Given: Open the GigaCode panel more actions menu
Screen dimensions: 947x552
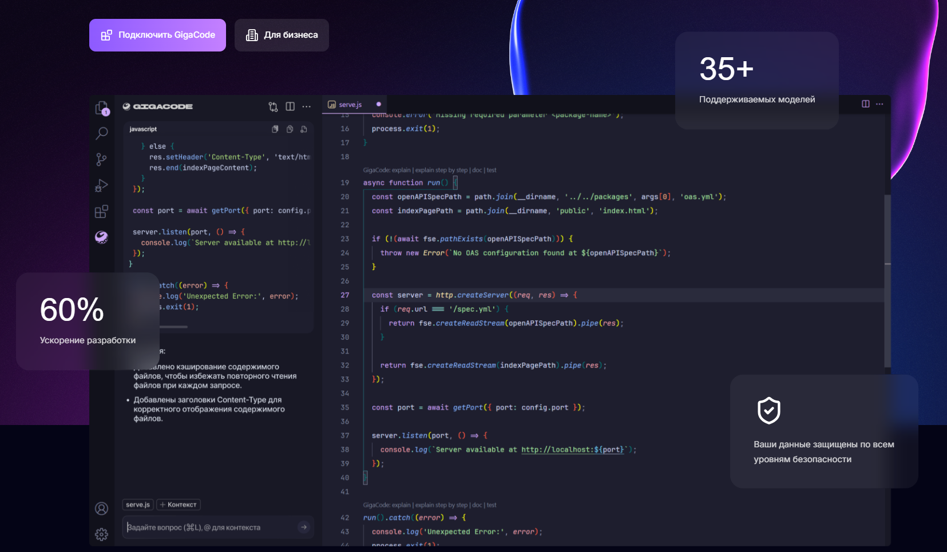Looking at the screenshot, I should (307, 106).
